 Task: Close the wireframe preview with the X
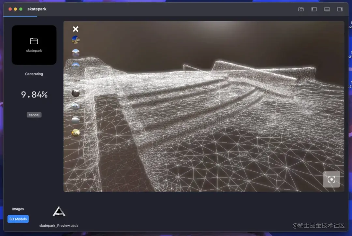tap(76, 29)
